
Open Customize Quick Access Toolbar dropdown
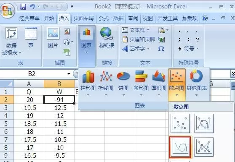[x=72, y=7]
